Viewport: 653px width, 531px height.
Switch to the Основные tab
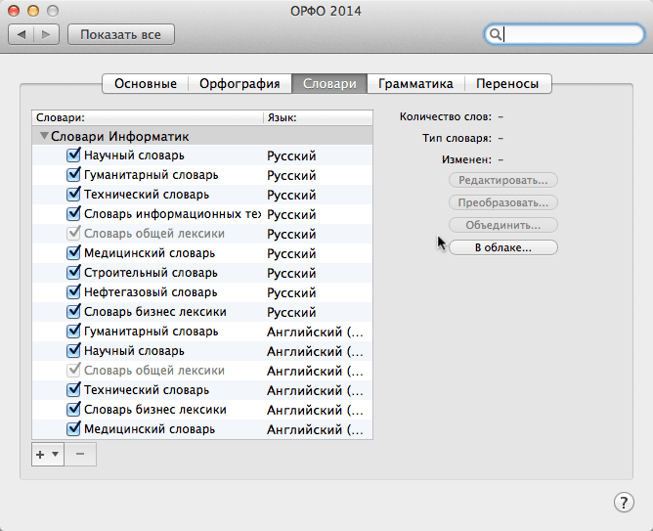click(x=146, y=84)
